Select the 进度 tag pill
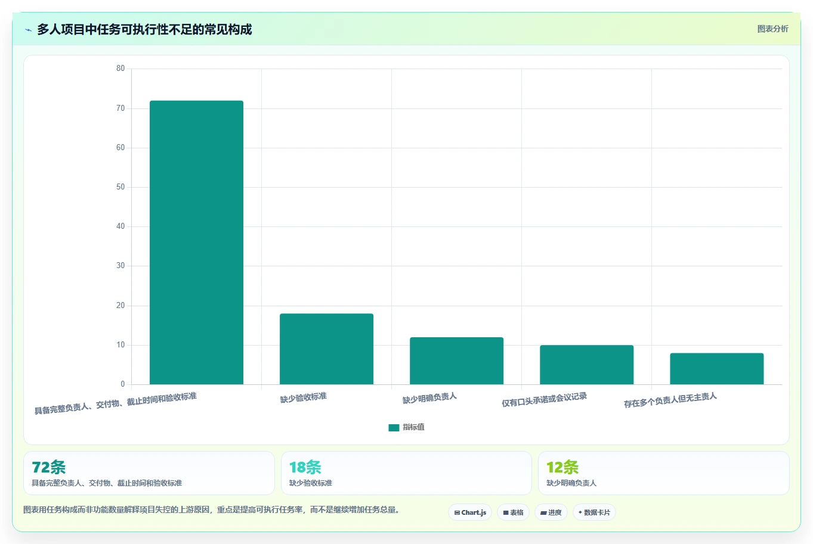 551,512
